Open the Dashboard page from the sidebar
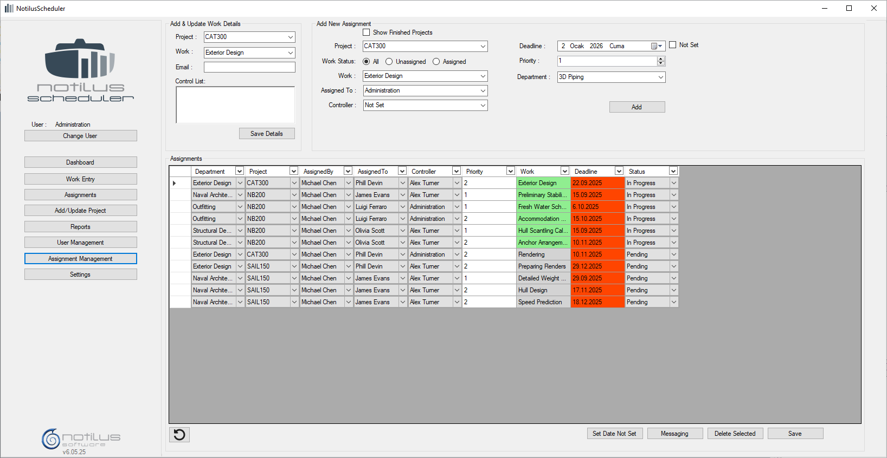The width and height of the screenshot is (887, 458). coord(80,162)
